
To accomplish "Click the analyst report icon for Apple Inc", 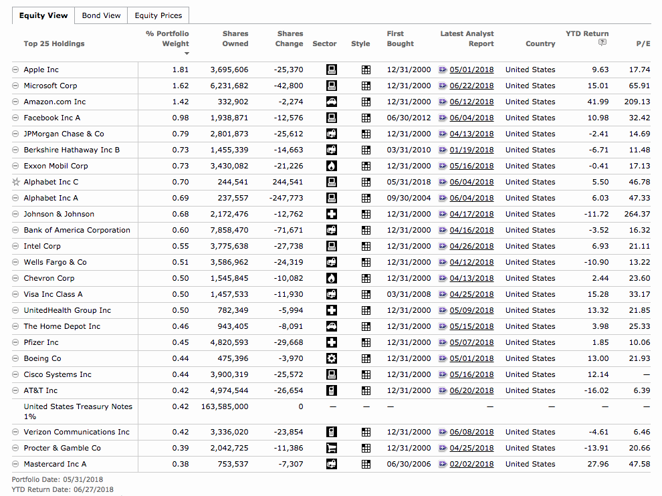I will [443, 70].
